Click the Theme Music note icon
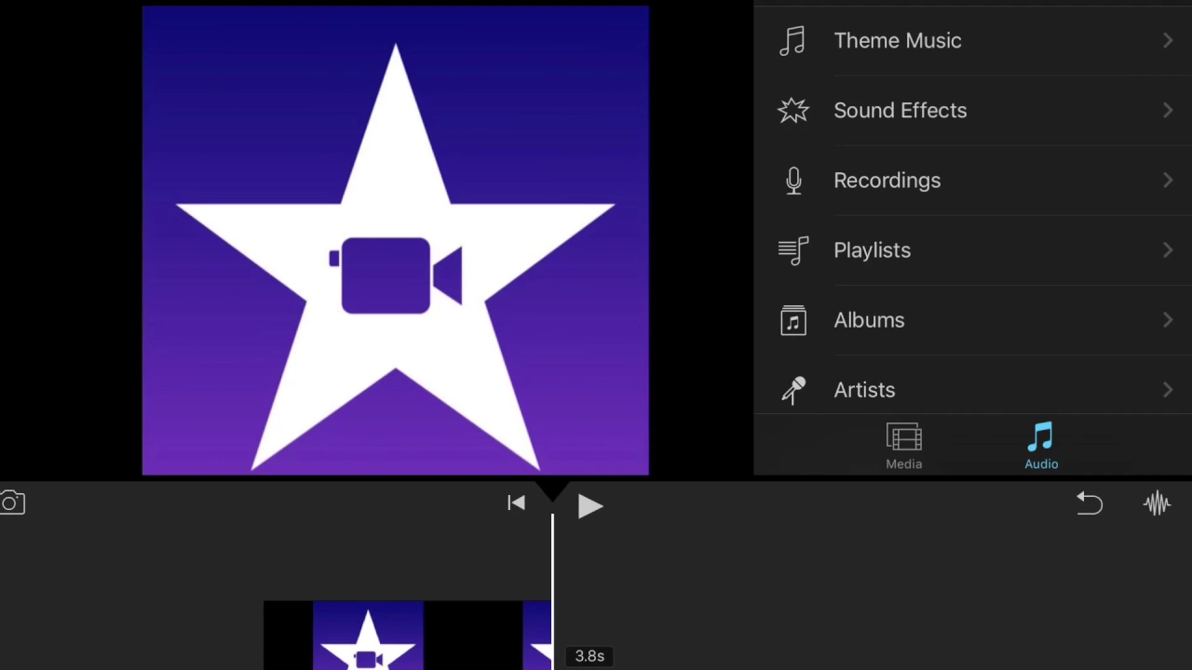Screen dimensions: 1192x670 tap(792, 41)
